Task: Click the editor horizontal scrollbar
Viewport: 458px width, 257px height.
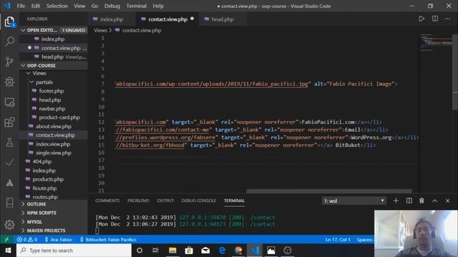Action: tap(329, 191)
